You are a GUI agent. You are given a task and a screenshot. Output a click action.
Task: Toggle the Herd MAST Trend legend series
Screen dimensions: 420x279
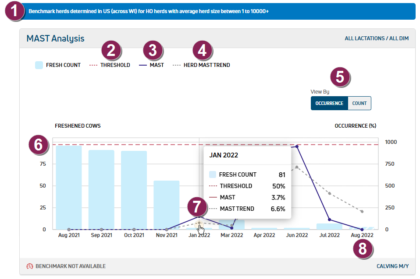pos(201,65)
